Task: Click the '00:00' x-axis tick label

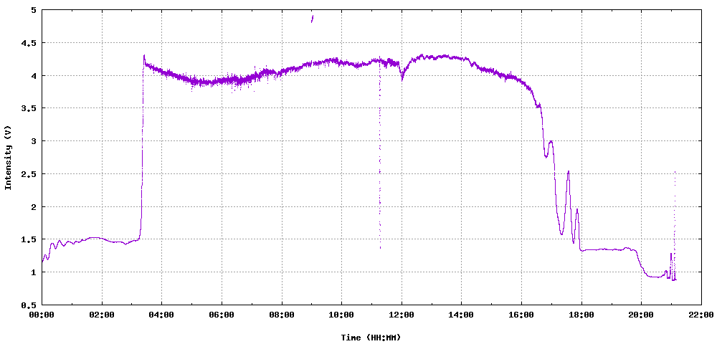Action: 42,315
